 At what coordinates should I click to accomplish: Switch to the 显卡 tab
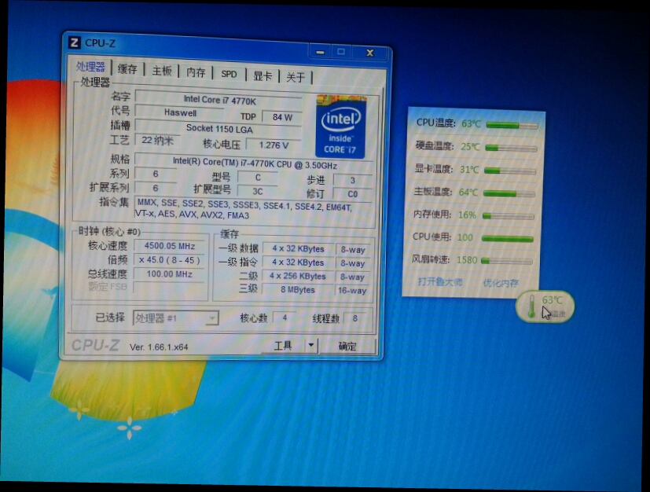coord(263,75)
